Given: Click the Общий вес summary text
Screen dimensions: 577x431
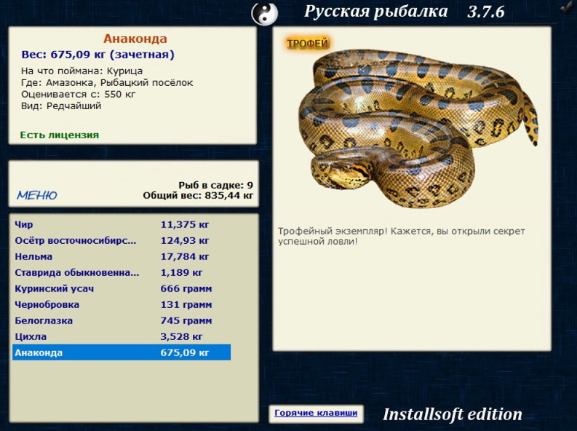Looking at the screenshot, I should point(198,195).
